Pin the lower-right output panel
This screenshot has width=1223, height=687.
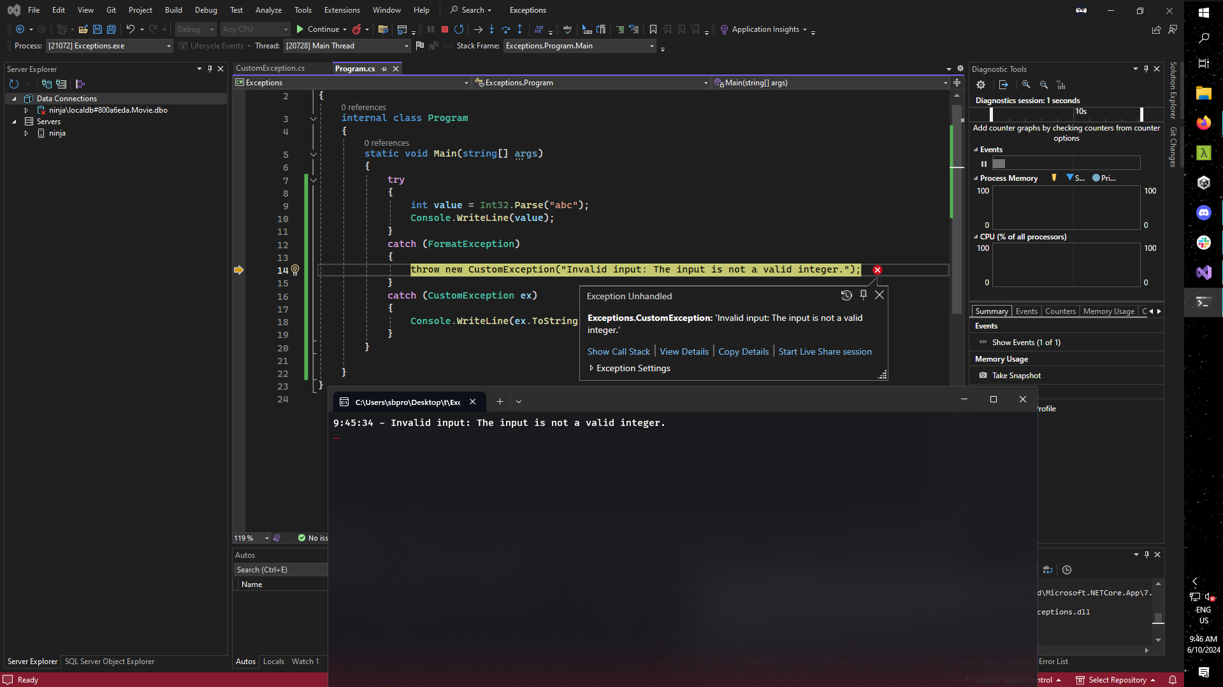[1147, 555]
